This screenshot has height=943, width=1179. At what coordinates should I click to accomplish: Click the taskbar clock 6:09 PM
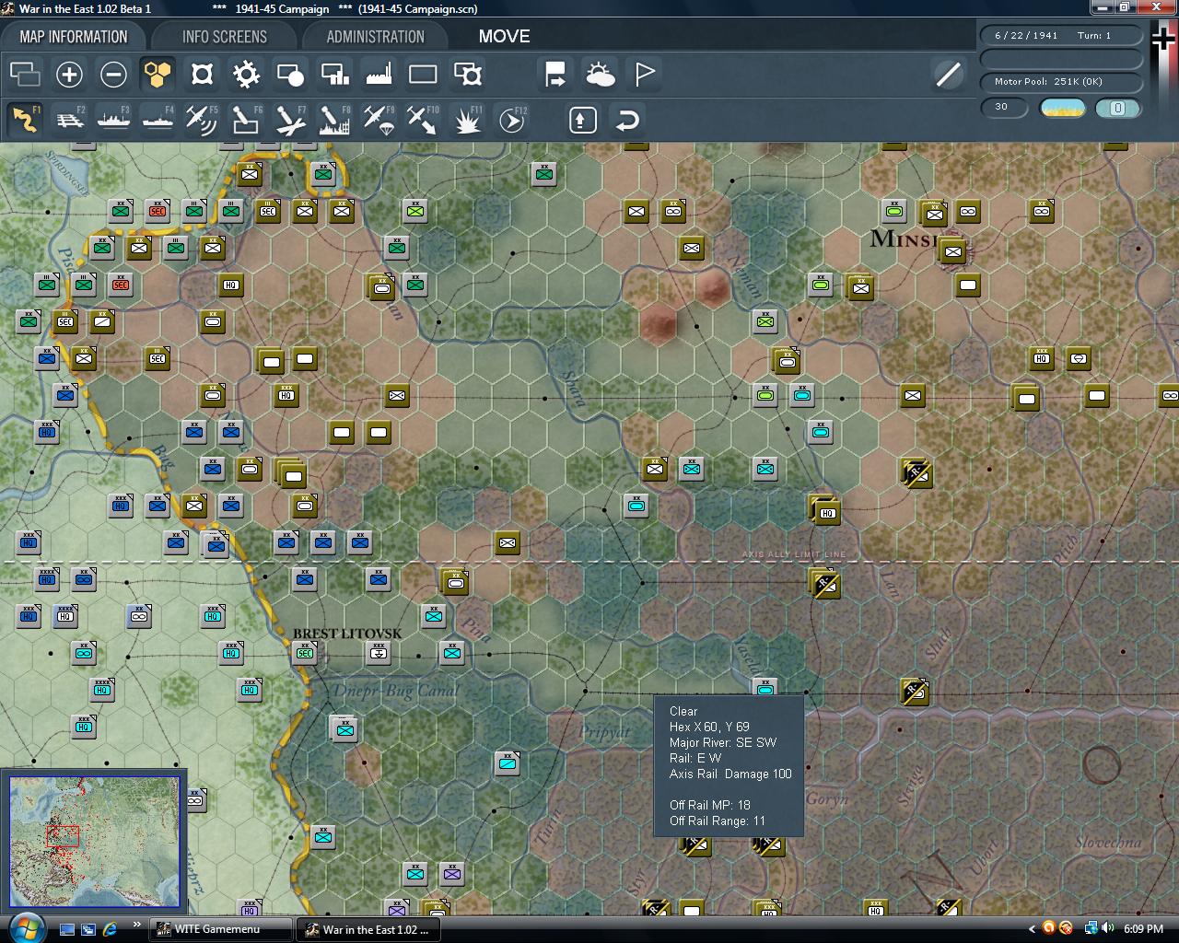(1143, 929)
